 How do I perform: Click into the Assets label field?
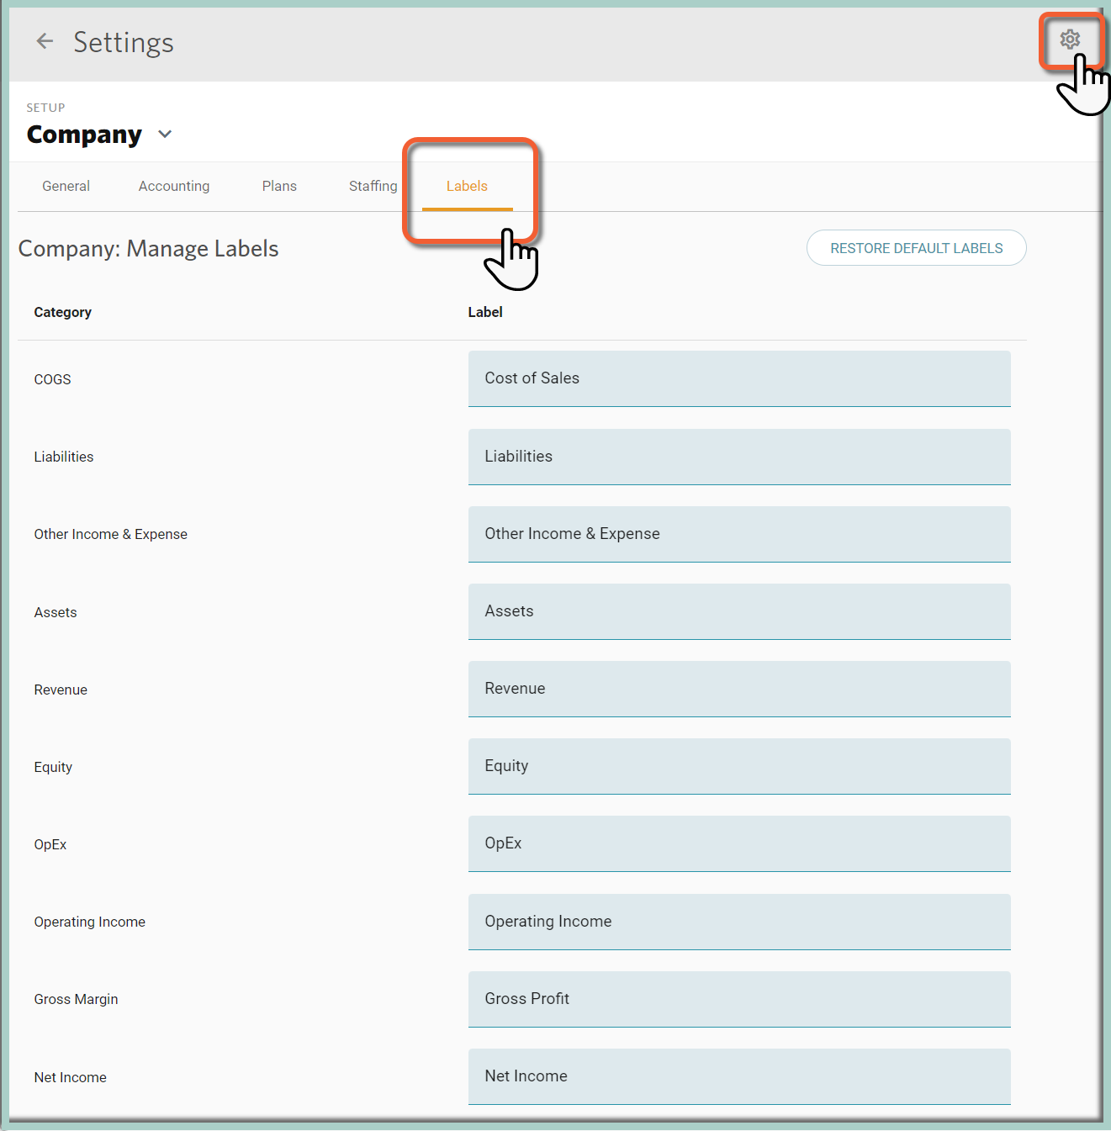tap(739, 611)
